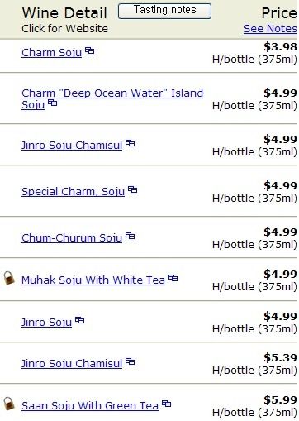Image resolution: width=299 pixels, height=421 pixels.
Task: Open the plain Jinro Soju link
Action: click(x=47, y=322)
